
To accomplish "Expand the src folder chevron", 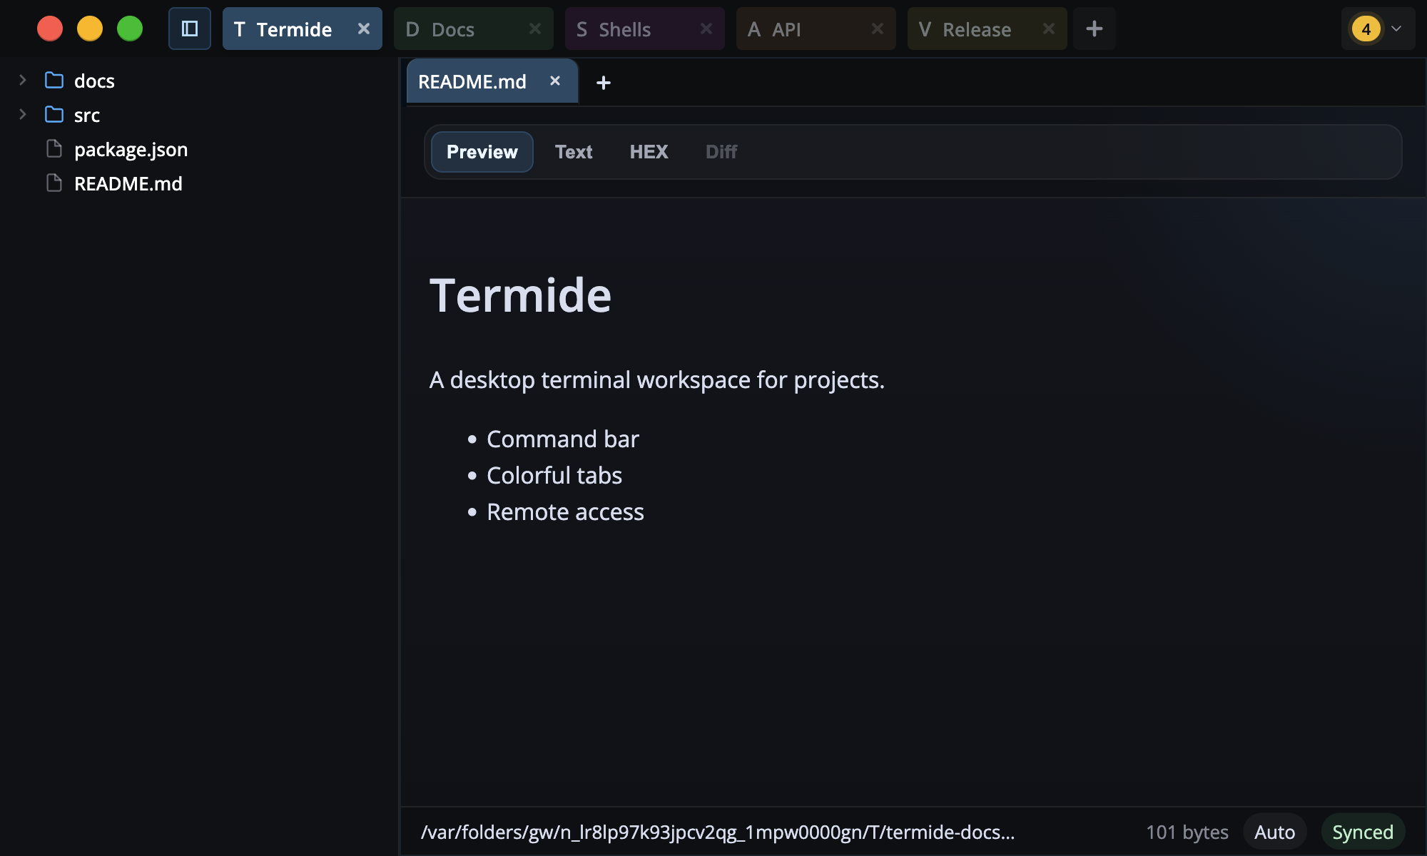I will click(x=23, y=114).
